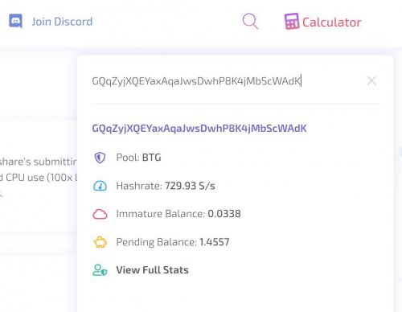Click the magnifying glass search icon
402x312 pixels.
pos(250,21)
